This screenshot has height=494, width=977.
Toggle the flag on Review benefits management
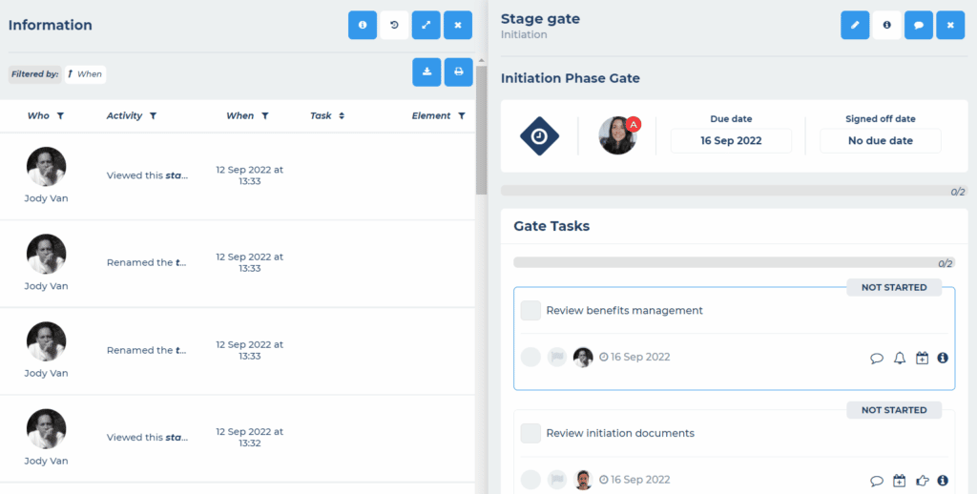(556, 357)
